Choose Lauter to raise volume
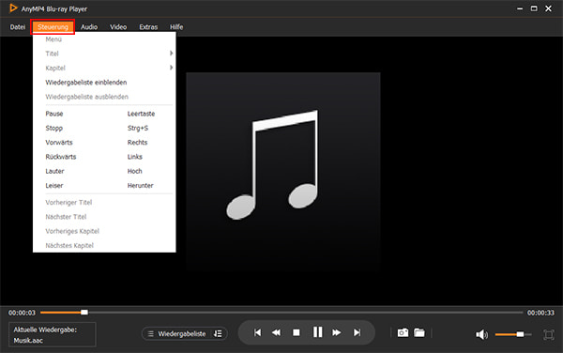 [104, 171]
